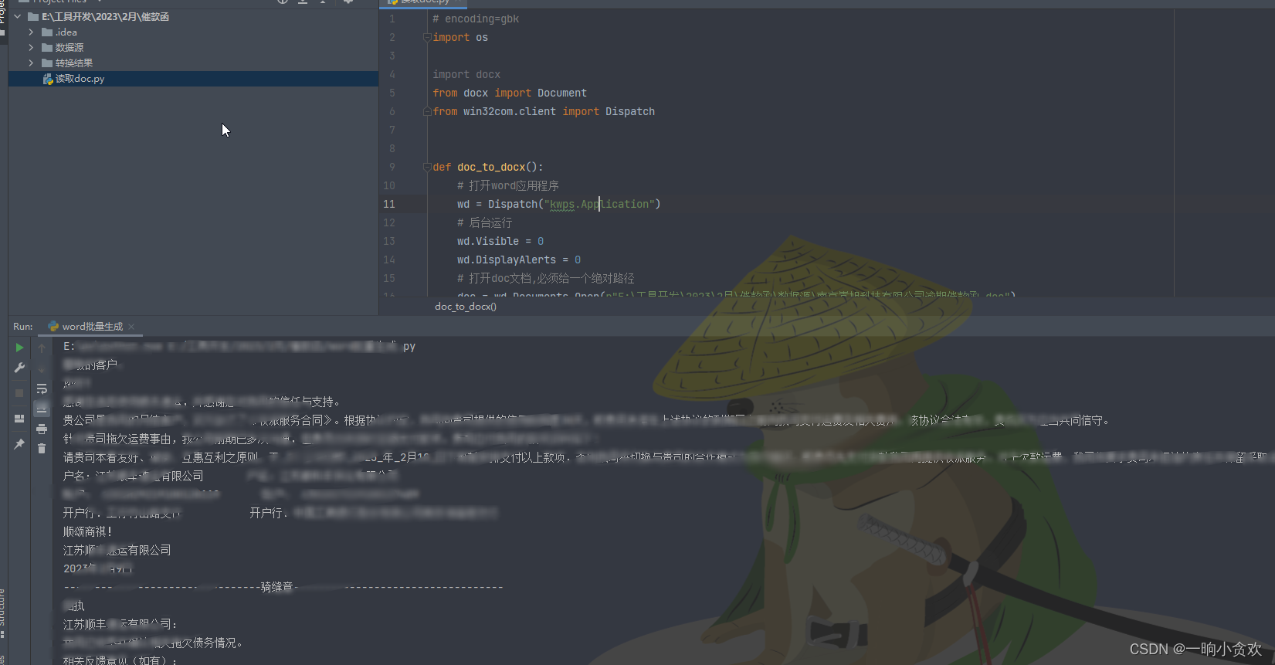Fold the doc_to_docx function at line 9
Screen dimensions: 1275x665
pyautogui.click(x=427, y=167)
